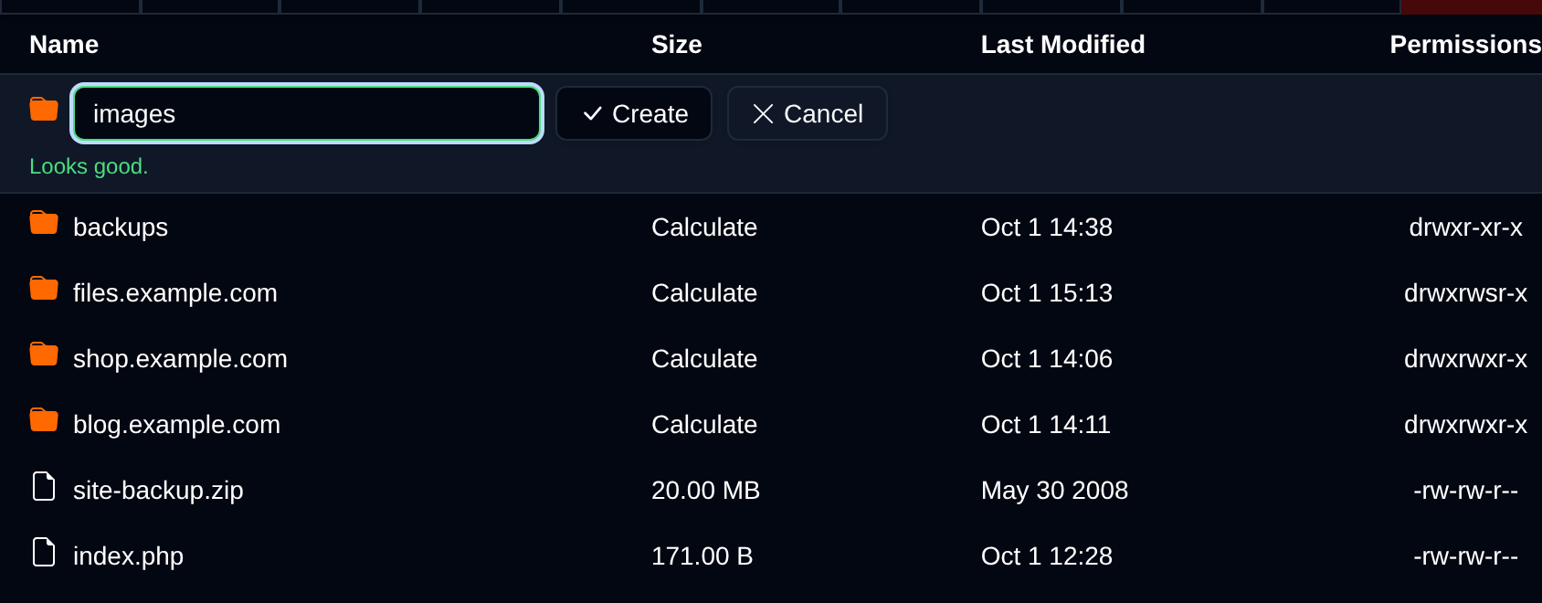
Task: Calculate size of files.example.com
Action: point(704,293)
